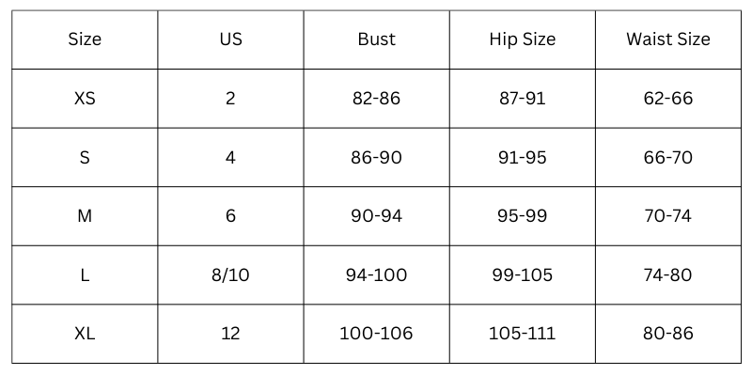The width and height of the screenshot is (752, 376).
Task: Select the M size cell
Action: 85,216
